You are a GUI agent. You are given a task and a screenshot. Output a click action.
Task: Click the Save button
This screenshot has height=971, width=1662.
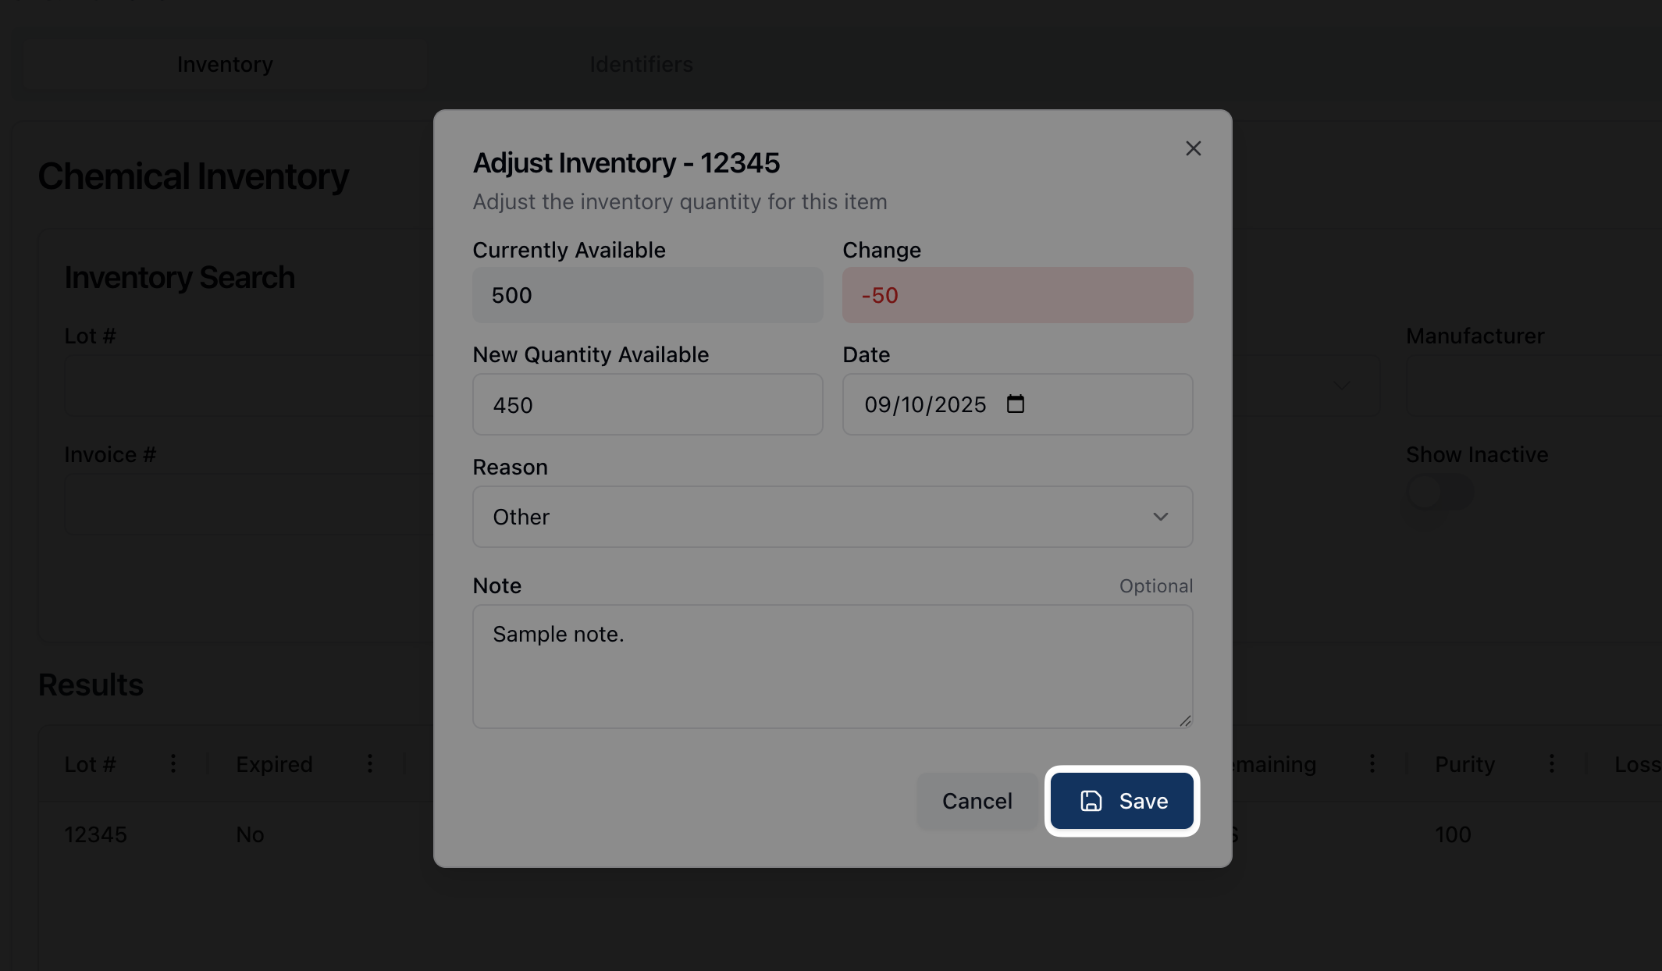1122,801
